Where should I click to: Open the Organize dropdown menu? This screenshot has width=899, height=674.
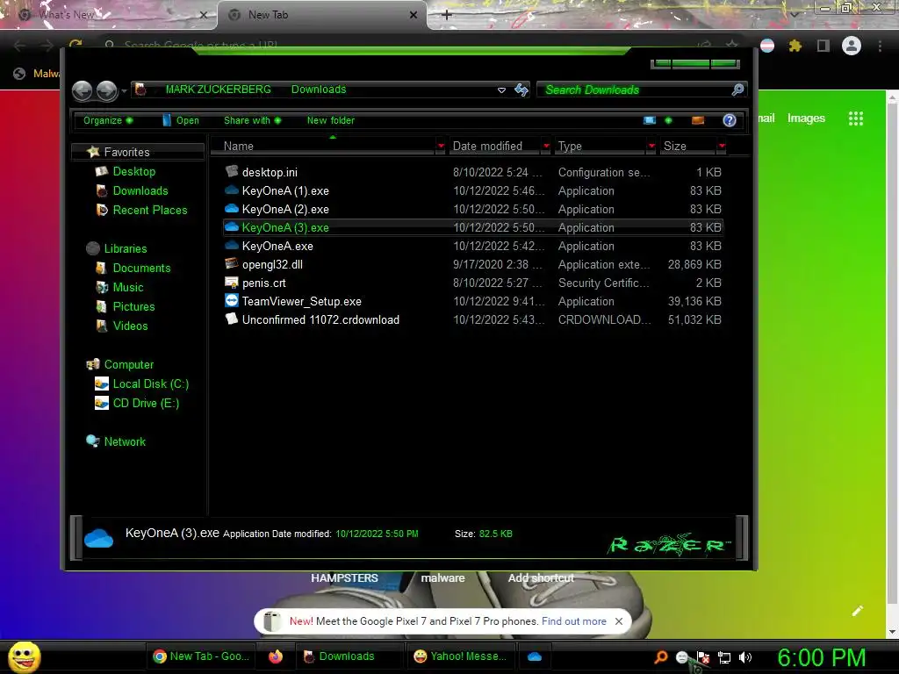point(108,120)
